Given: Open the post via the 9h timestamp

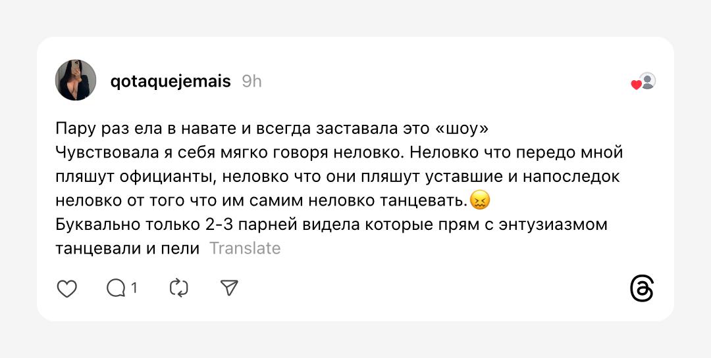Looking at the screenshot, I should [251, 81].
